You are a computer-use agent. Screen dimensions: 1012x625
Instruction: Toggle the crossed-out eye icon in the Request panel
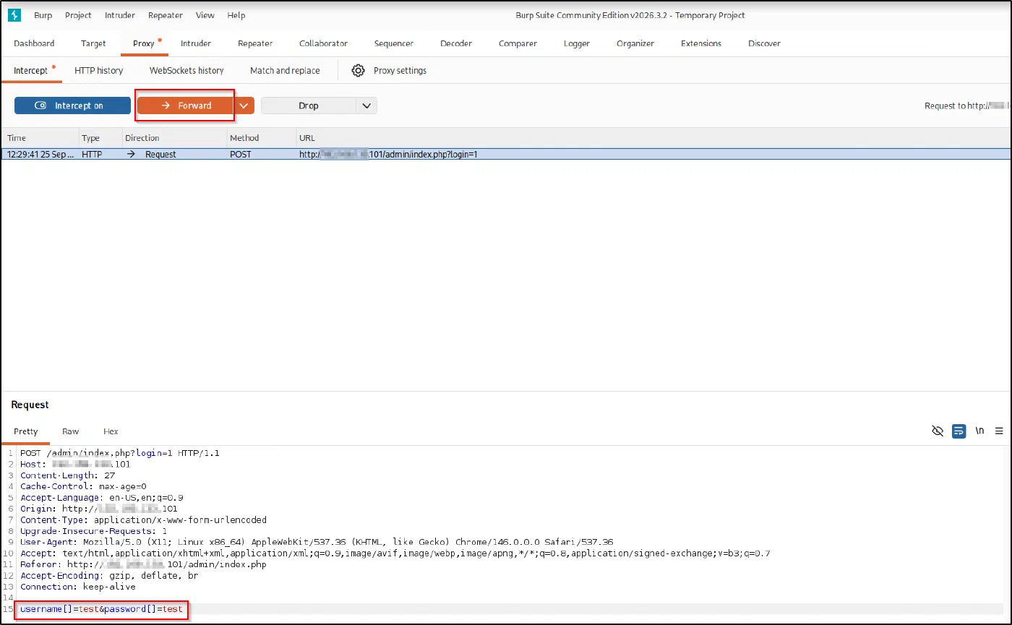click(x=938, y=431)
